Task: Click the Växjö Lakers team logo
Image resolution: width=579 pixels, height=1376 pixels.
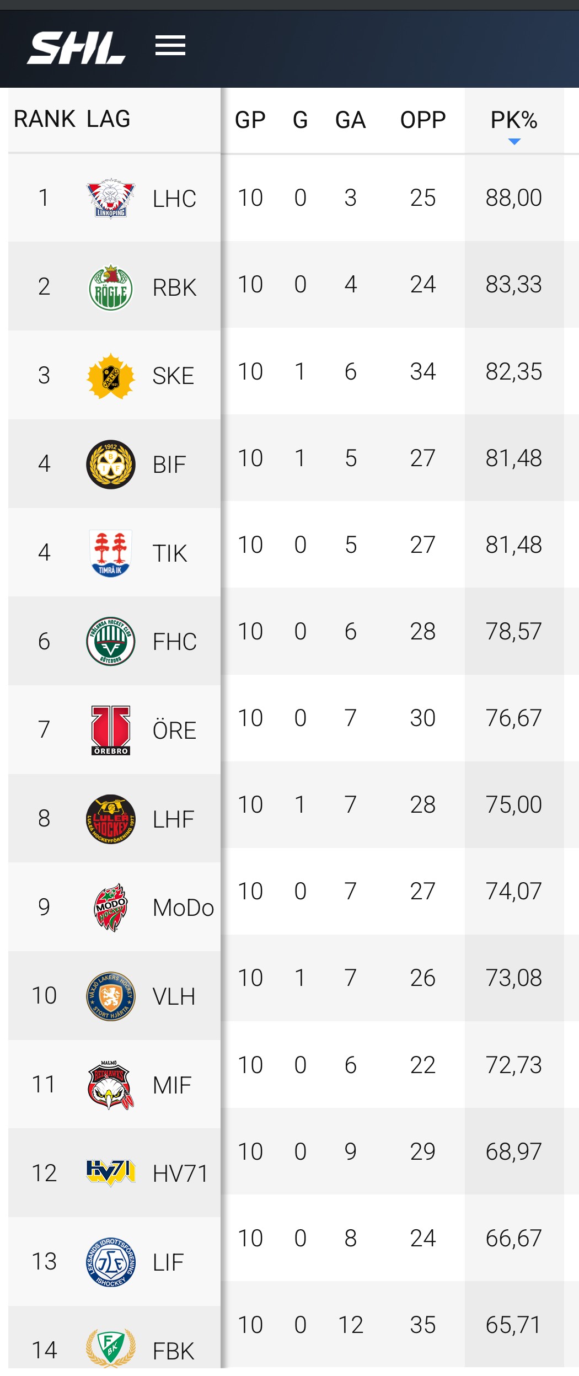Action: tap(111, 996)
